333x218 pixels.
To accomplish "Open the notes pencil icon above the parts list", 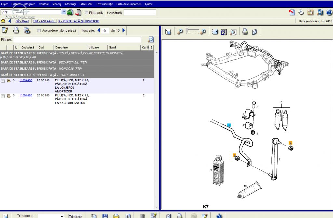I will (5, 30).
